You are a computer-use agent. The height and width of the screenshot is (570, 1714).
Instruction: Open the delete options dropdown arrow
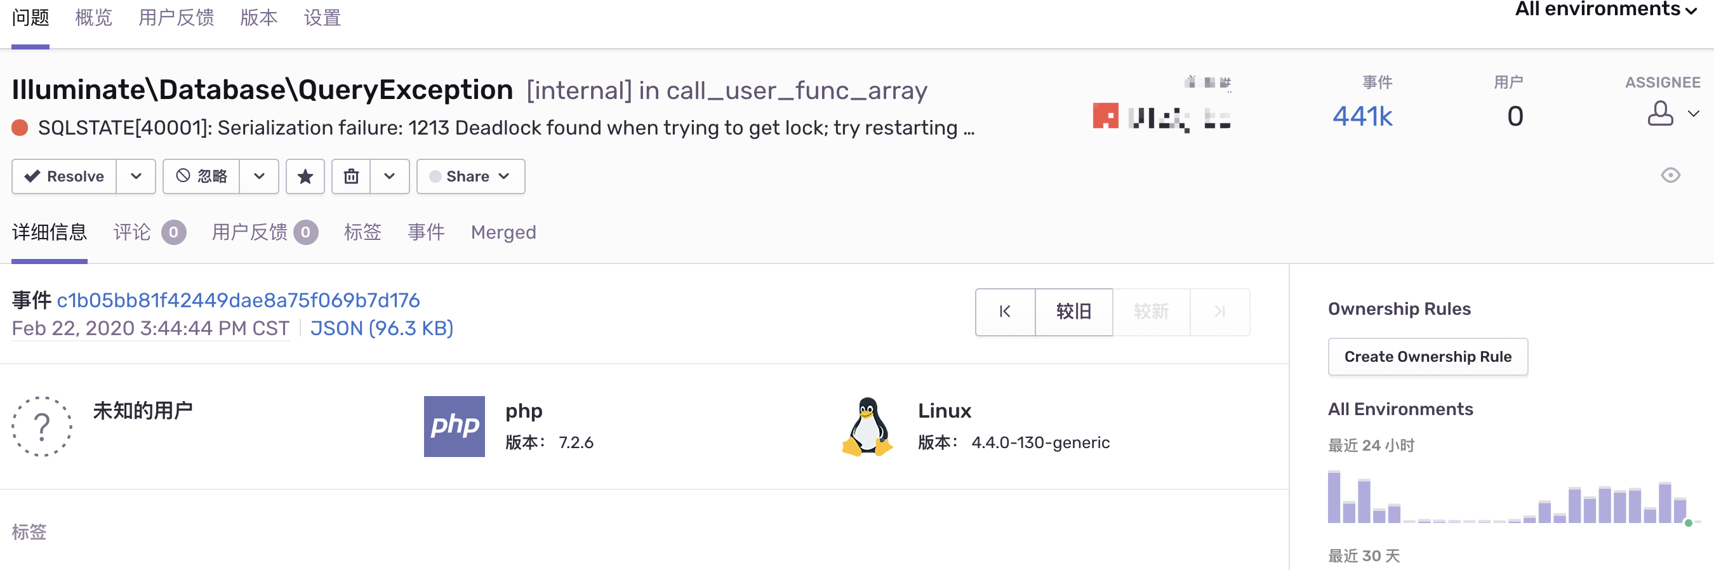coord(389,176)
